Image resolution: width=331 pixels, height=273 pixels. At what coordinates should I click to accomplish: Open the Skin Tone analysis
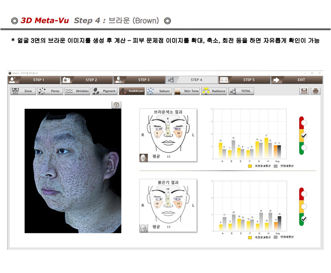(x=187, y=91)
